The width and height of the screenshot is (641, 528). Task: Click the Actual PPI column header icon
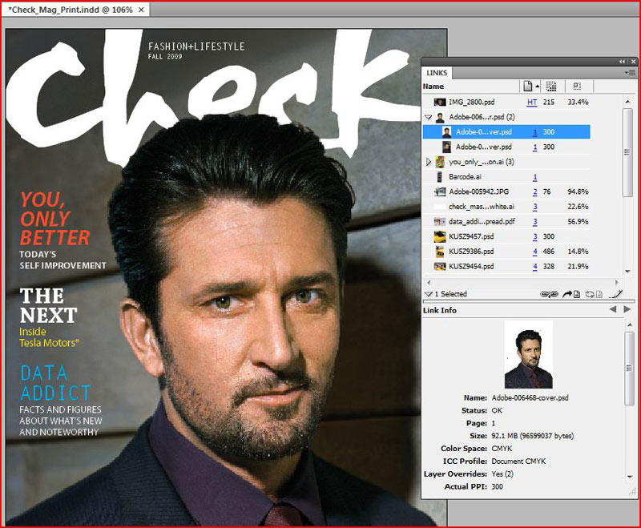click(550, 87)
